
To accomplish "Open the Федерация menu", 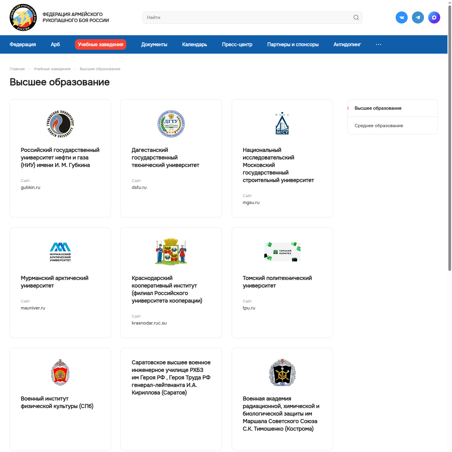I will click(23, 45).
